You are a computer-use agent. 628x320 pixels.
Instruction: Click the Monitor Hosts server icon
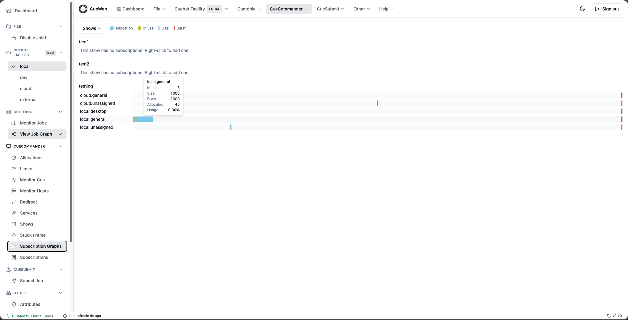[x=14, y=191]
